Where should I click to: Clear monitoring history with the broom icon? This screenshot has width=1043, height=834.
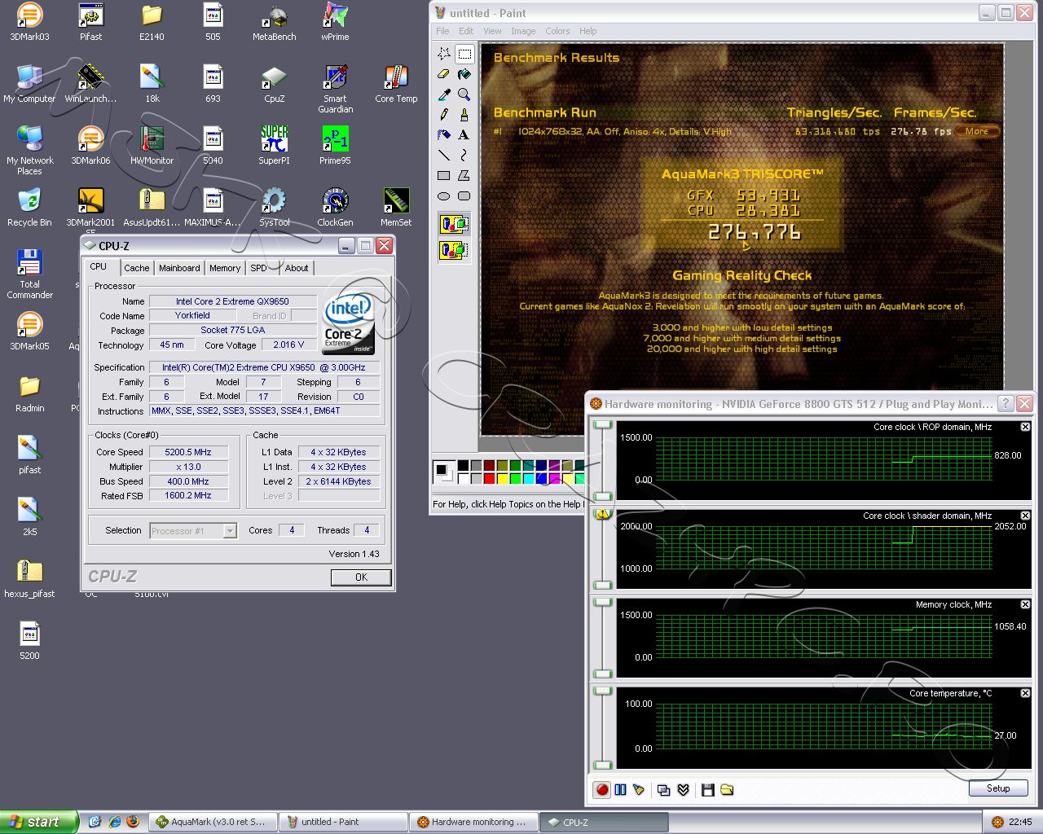point(639,789)
